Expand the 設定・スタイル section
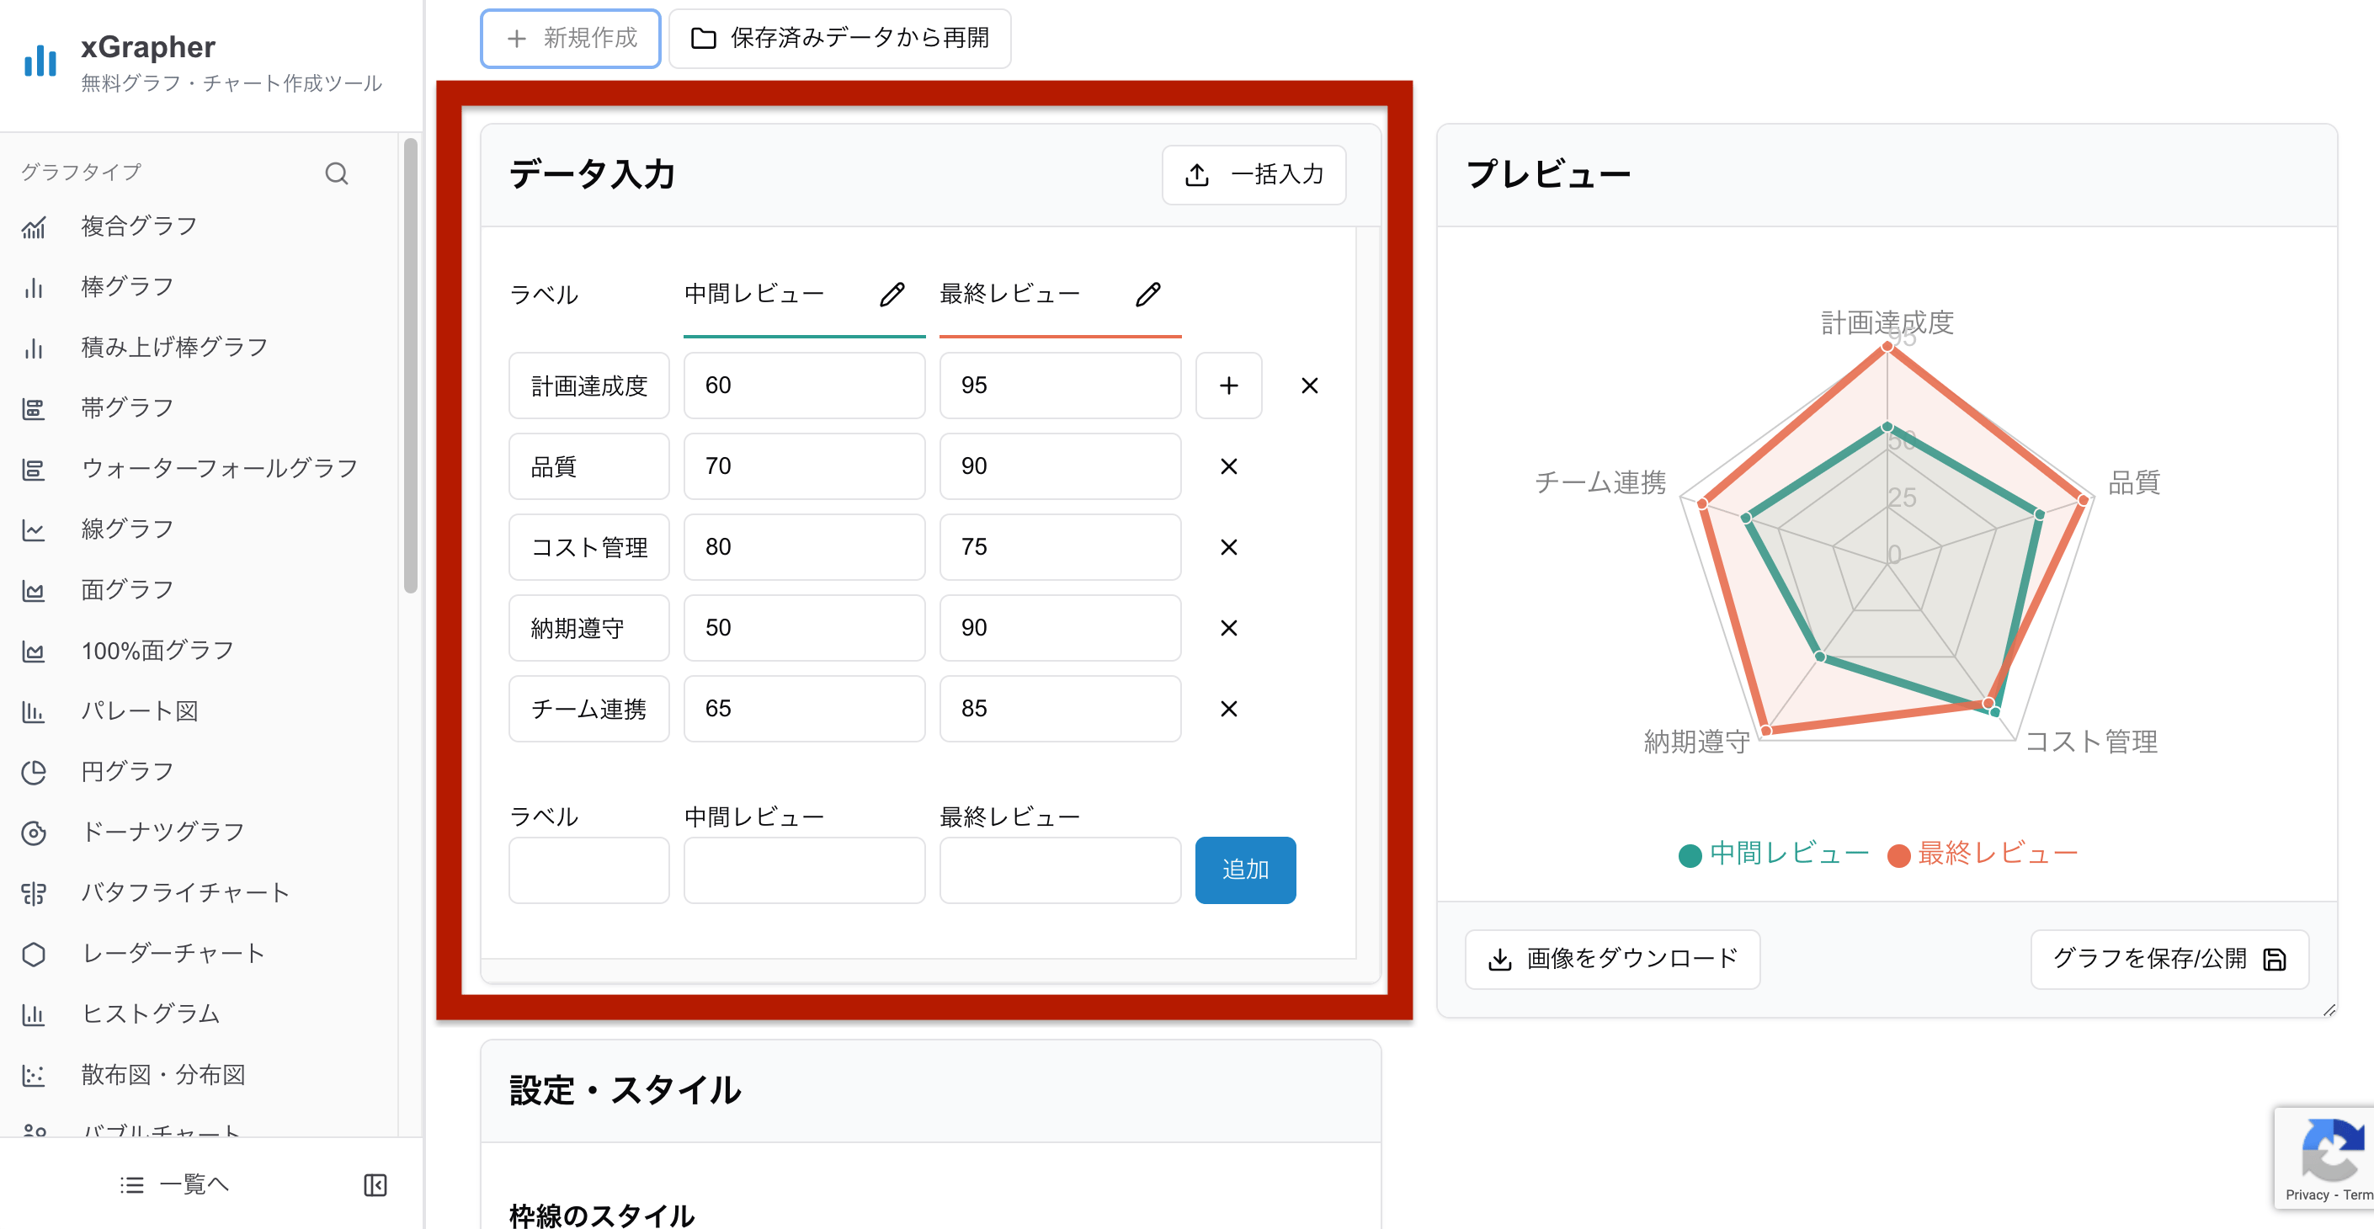Image resolution: width=2374 pixels, height=1229 pixels. tap(623, 1090)
